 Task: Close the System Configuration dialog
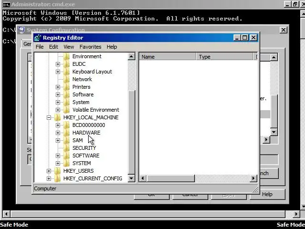[x=284, y=30]
